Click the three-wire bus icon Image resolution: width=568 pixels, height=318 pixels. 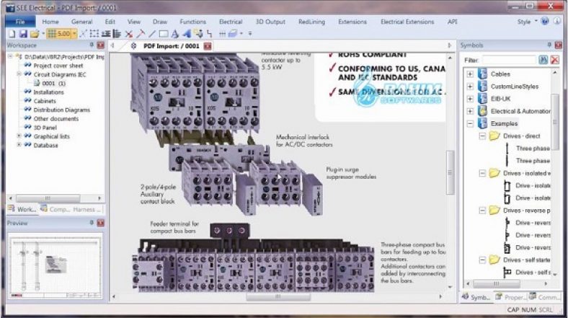[222, 34]
